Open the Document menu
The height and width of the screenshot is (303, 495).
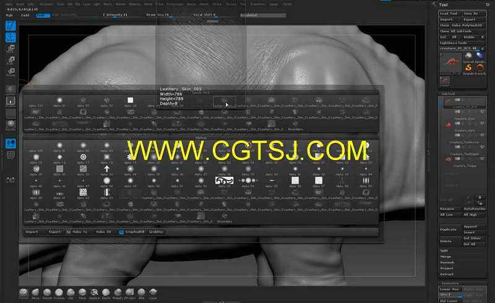click(46, 4)
